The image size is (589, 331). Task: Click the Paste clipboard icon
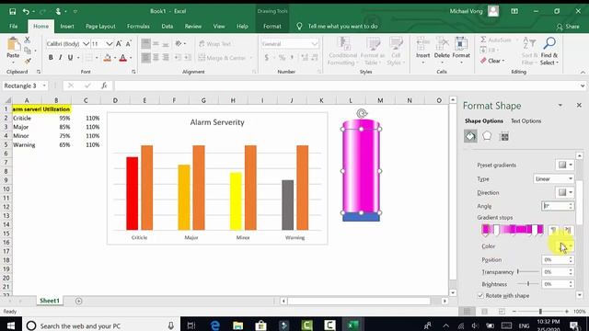click(14, 44)
